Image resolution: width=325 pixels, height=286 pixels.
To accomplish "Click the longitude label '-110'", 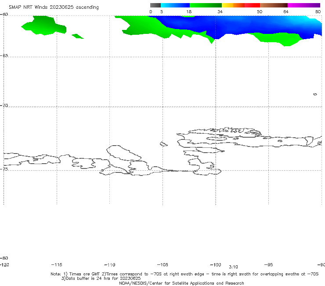I will point(110,265).
